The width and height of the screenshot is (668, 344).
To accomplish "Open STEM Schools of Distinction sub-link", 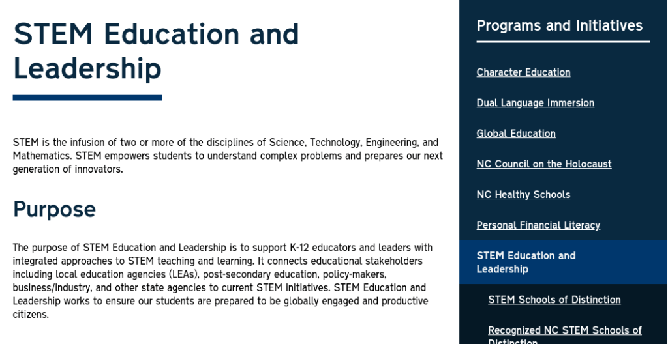I will tap(554, 300).
